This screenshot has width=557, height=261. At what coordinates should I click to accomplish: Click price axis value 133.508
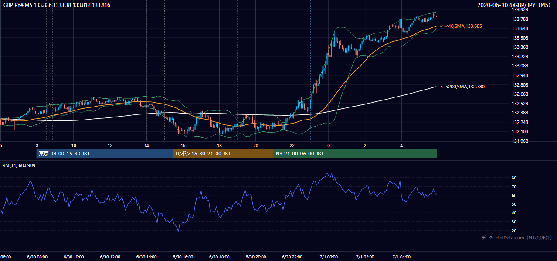tap(520, 38)
